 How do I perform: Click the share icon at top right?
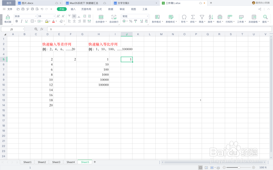coord(260,9)
